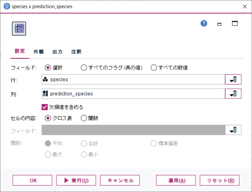
Task: Click the species nominal field icon
Action: [45, 79]
